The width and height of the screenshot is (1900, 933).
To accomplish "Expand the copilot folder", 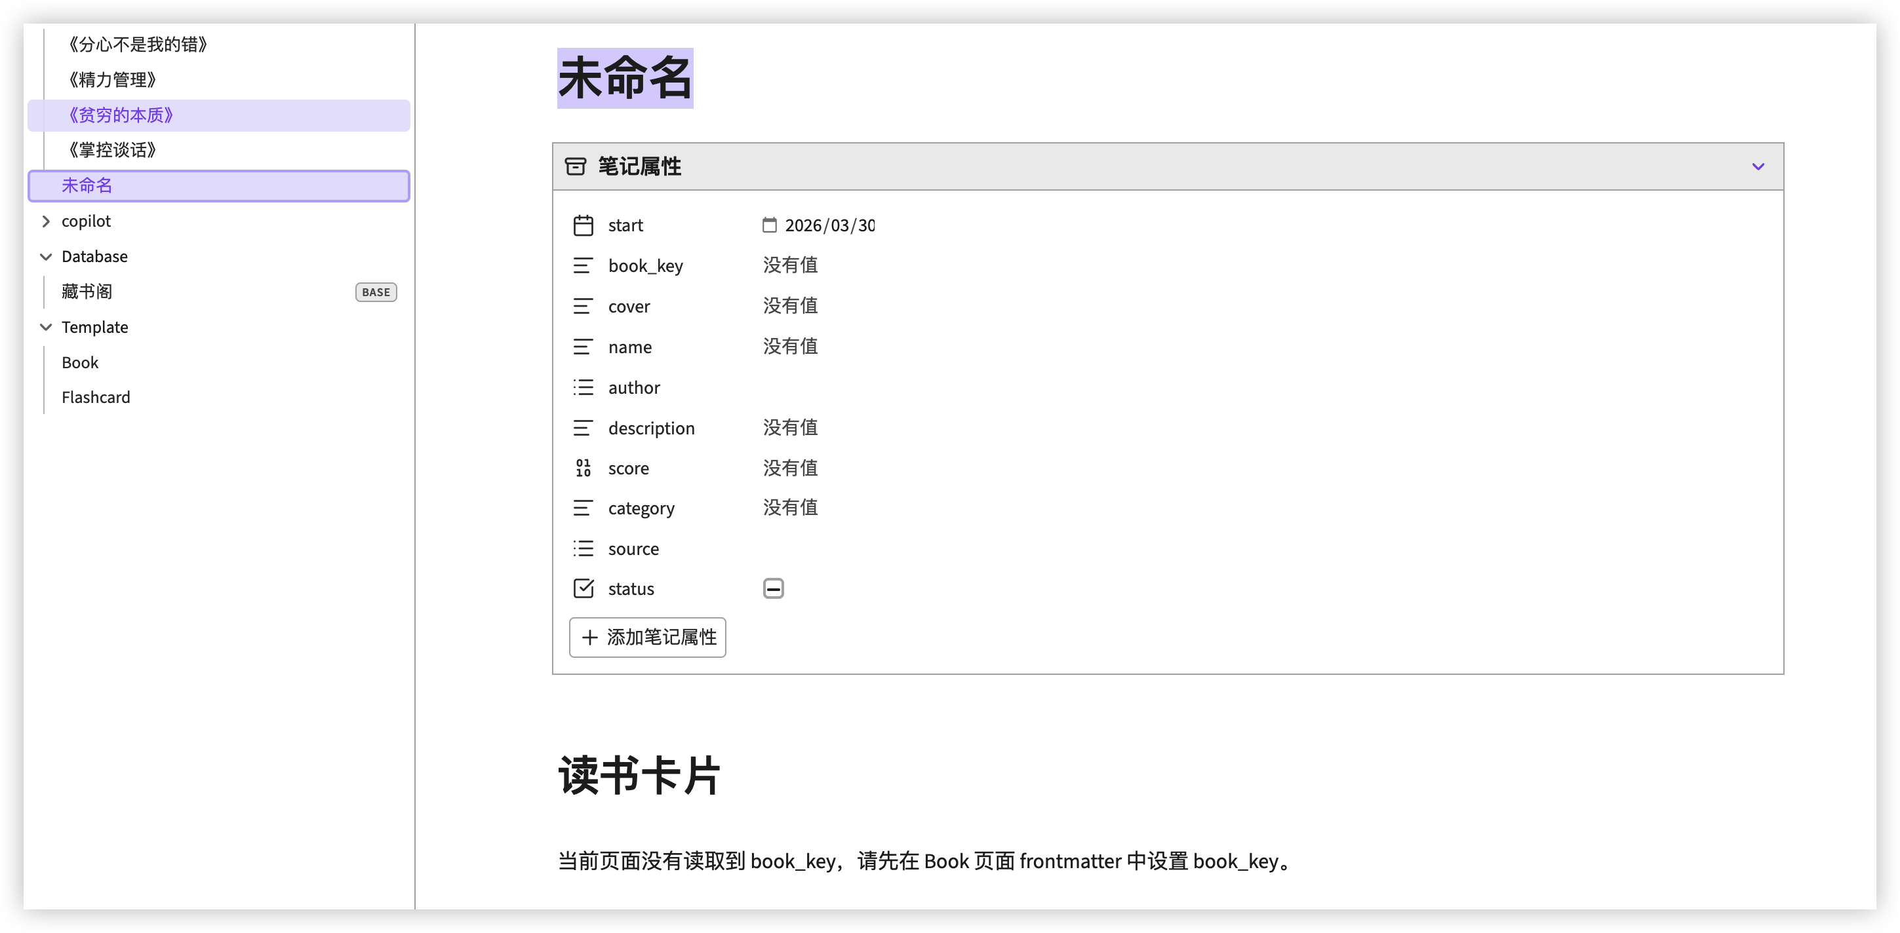I will pos(46,221).
